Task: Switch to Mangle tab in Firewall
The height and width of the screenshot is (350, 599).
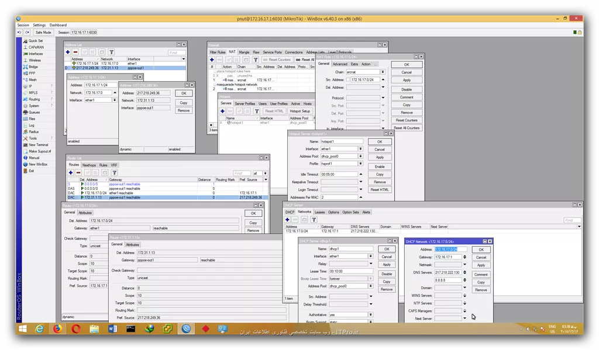Action: [x=244, y=52]
